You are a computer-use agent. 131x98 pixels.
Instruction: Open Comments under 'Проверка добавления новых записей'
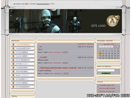coord(58,73)
